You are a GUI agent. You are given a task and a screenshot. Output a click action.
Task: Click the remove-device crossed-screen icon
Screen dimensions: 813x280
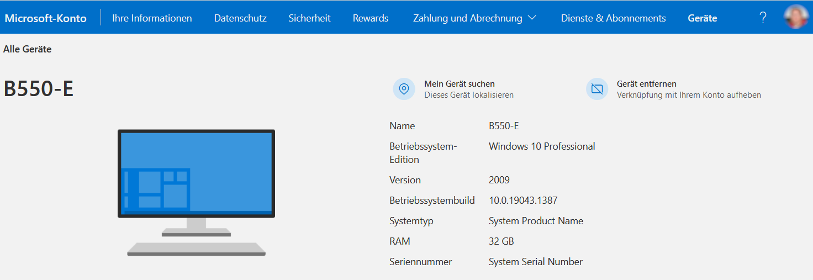click(x=597, y=89)
